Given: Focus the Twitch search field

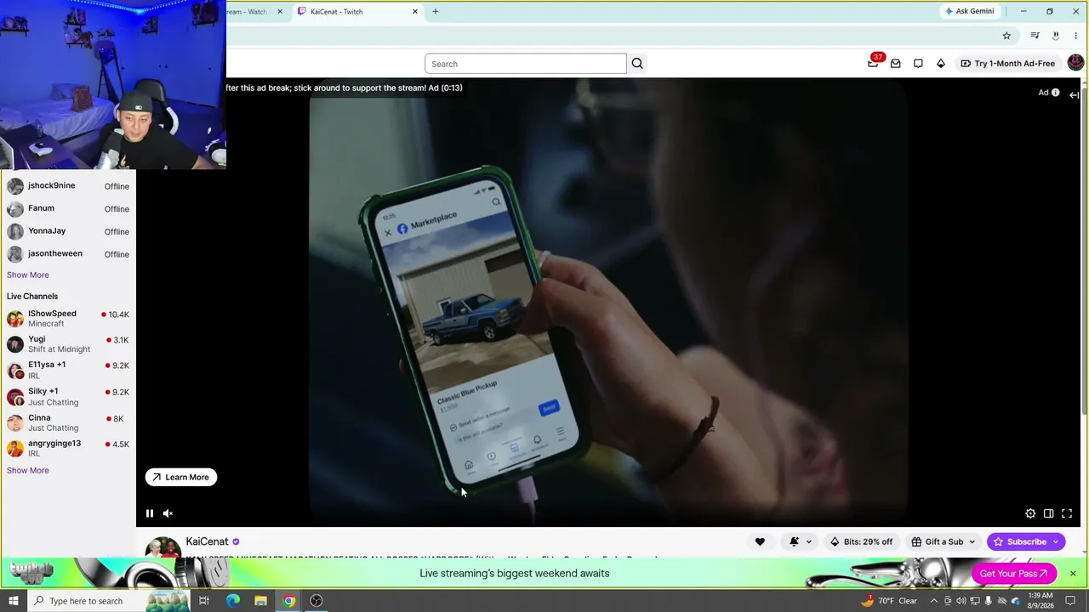Looking at the screenshot, I should pyautogui.click(x=526, y=64).
